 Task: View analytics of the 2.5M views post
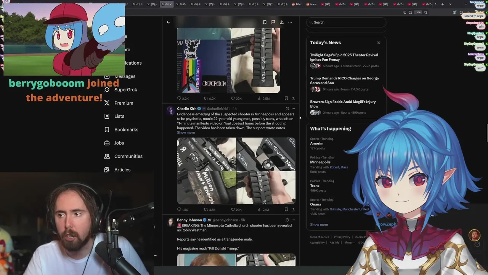263,99
